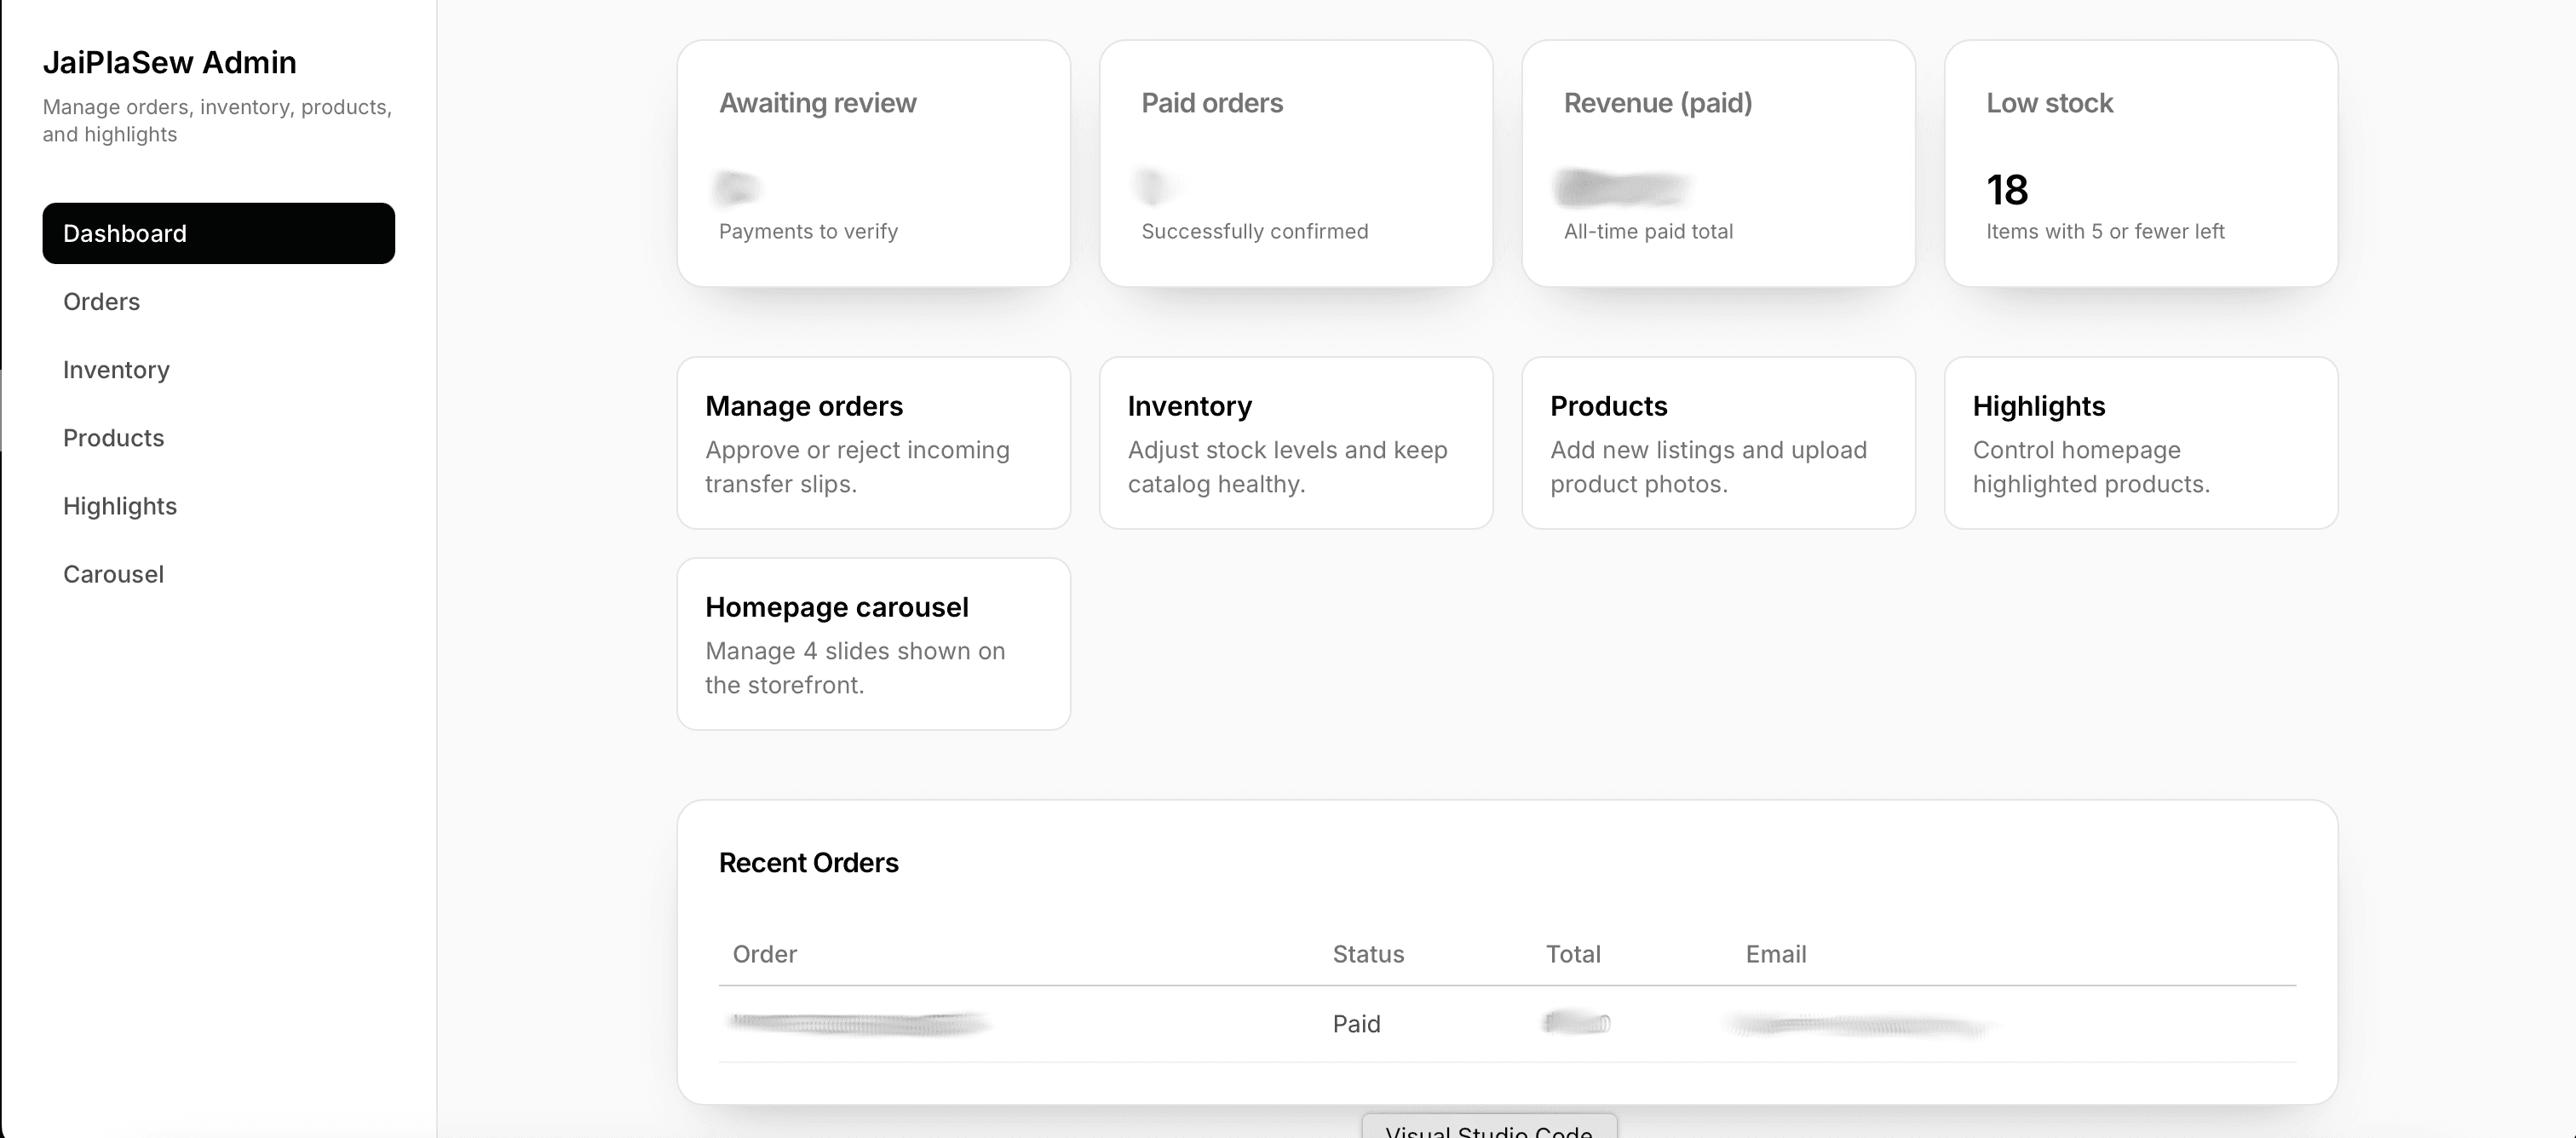Click the Awaiting review stat card
This screenshot has width=2576, height=1138.
873,163
